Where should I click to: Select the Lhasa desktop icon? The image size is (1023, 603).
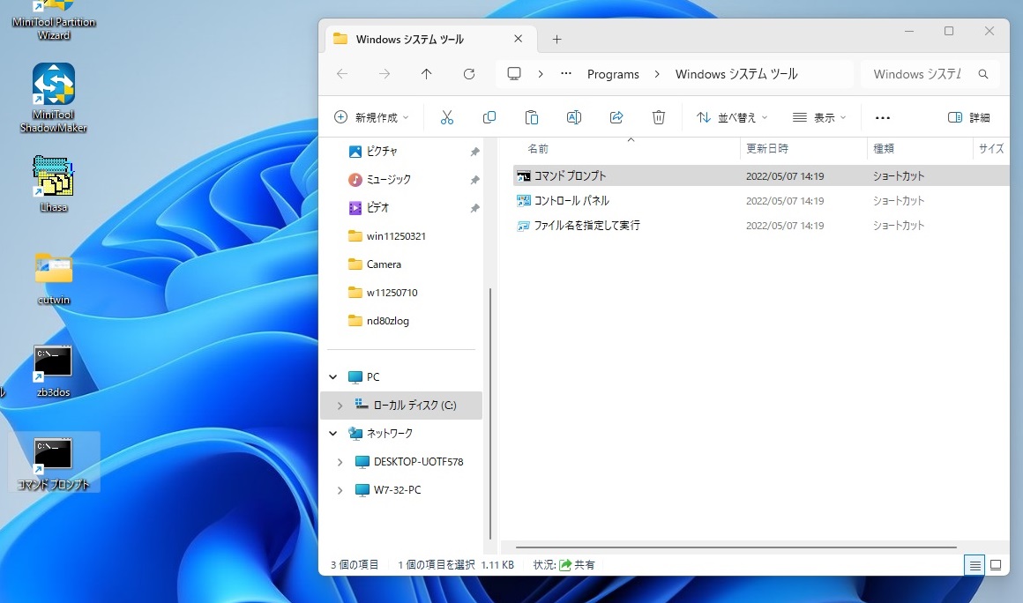click(54, 184)
